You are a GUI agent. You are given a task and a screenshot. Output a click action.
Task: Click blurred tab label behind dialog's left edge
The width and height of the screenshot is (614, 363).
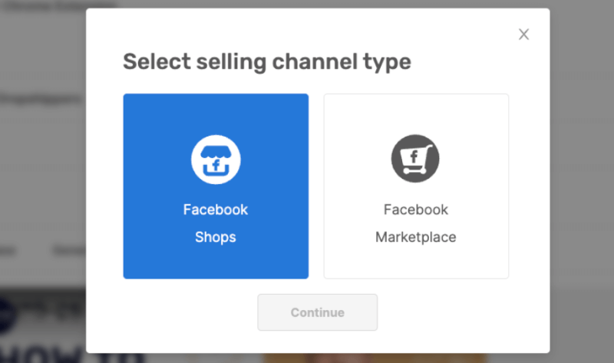tap(70, 250)
